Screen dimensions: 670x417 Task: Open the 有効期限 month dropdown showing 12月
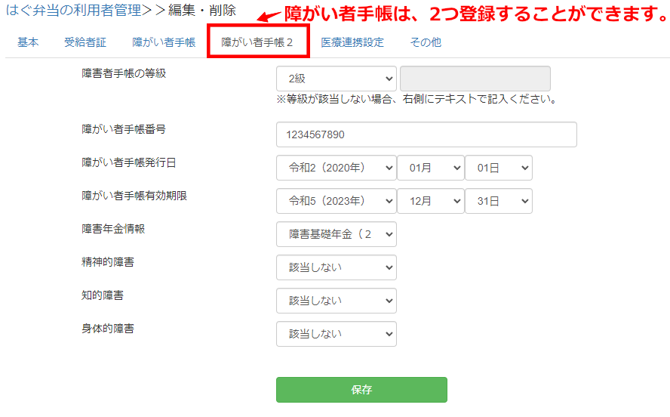click(430, 201)
